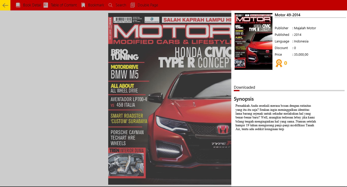Click the large magazine cover page
Screen dimensions: 347x187
point(170,99)
